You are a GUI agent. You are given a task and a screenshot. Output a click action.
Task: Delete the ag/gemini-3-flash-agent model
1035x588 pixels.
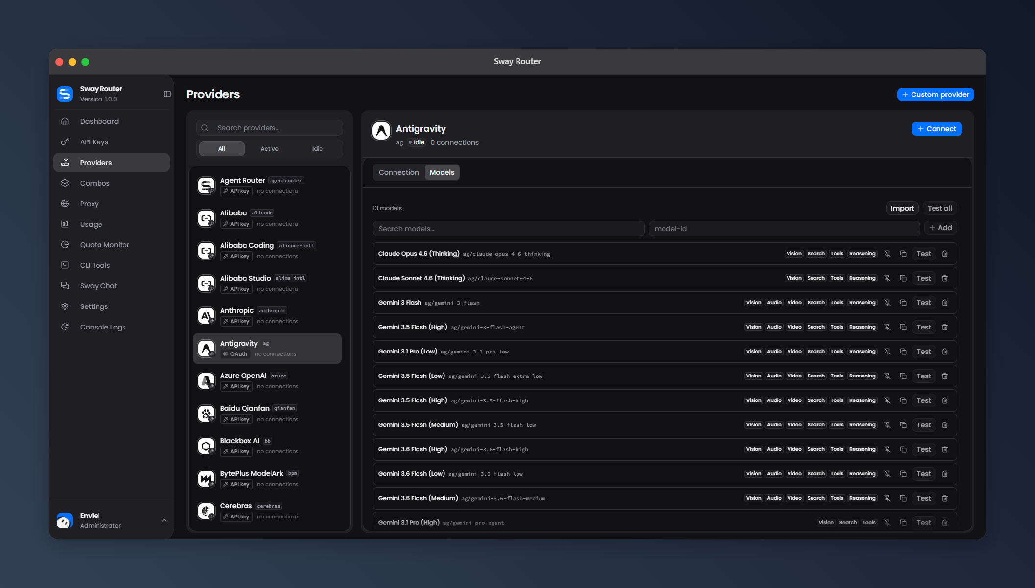coord(945,327)
